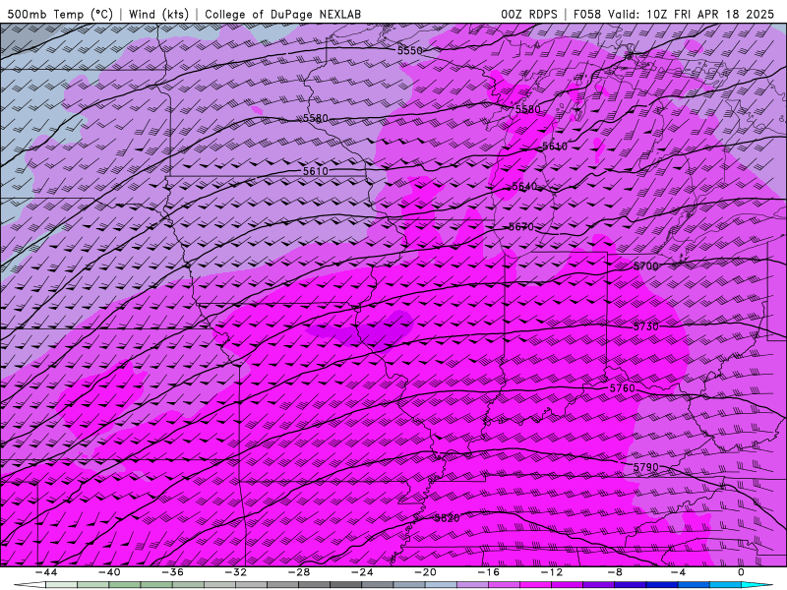
Task: Click the white arrow end of the colorbar
Action: tap(30, 585)
